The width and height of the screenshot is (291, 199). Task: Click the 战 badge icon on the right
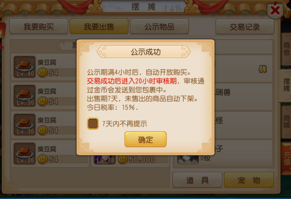tap(263, 69)
